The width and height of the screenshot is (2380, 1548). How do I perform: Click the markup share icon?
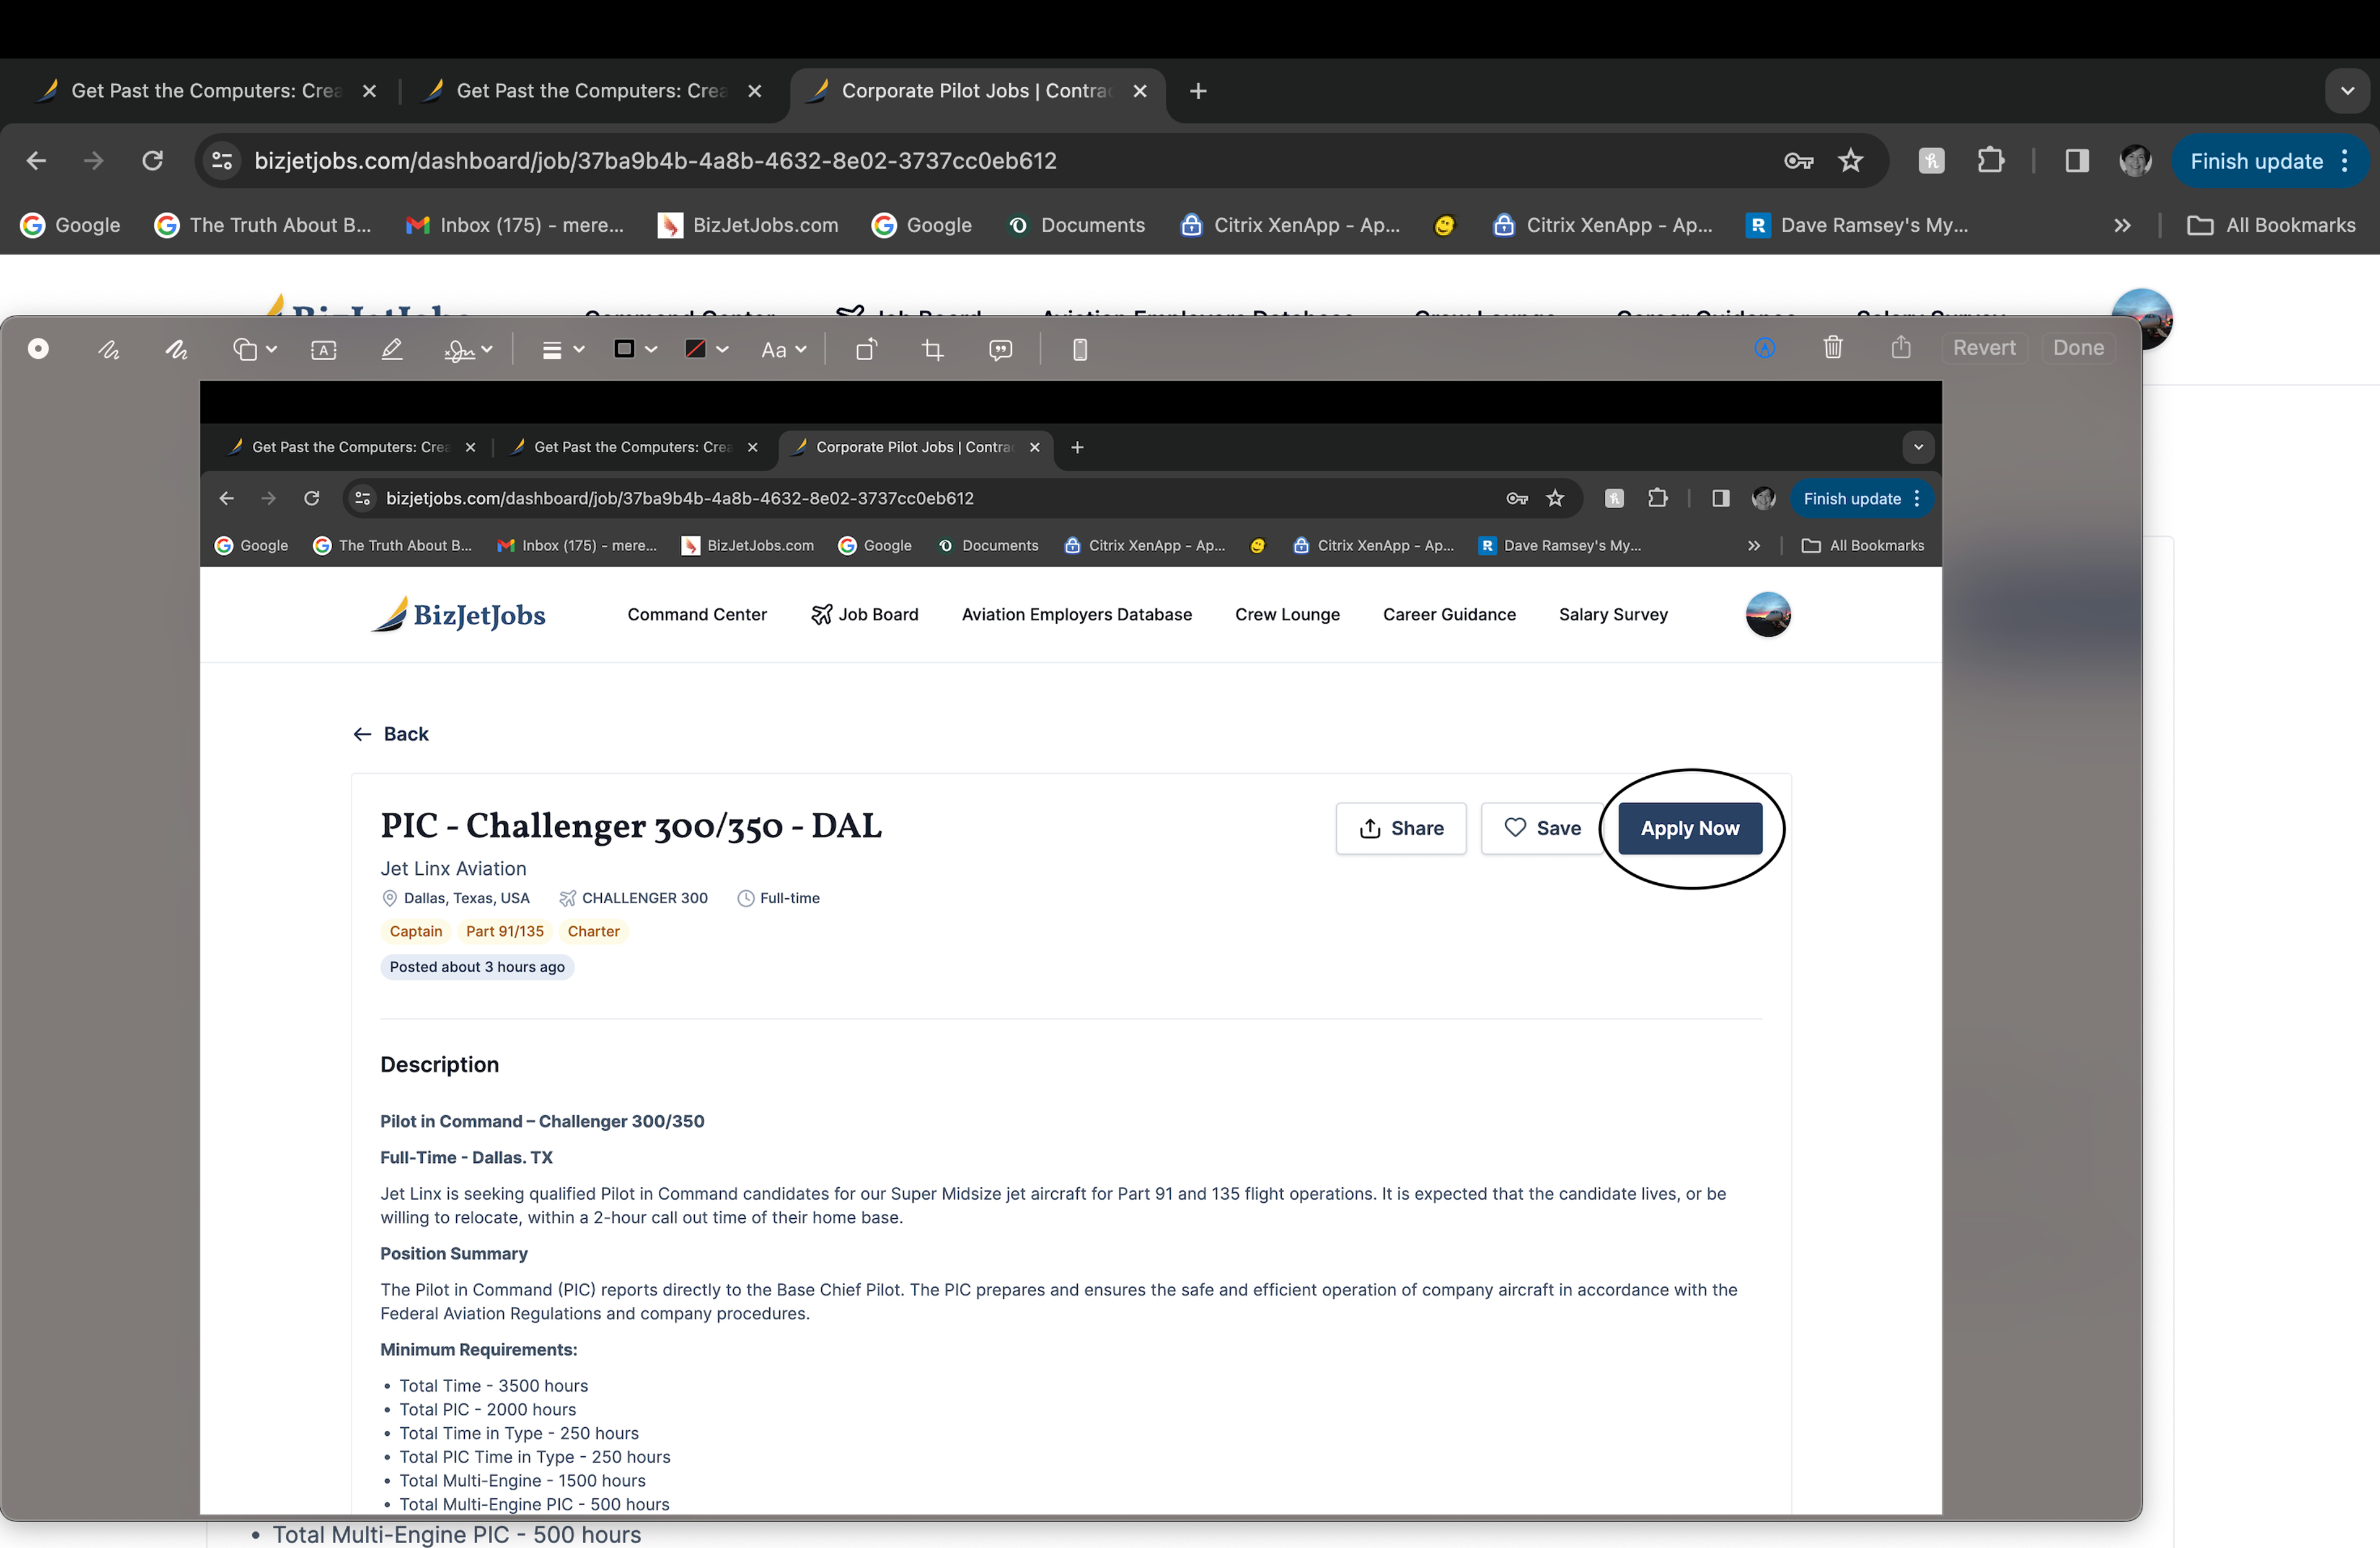pos(1900,347)
